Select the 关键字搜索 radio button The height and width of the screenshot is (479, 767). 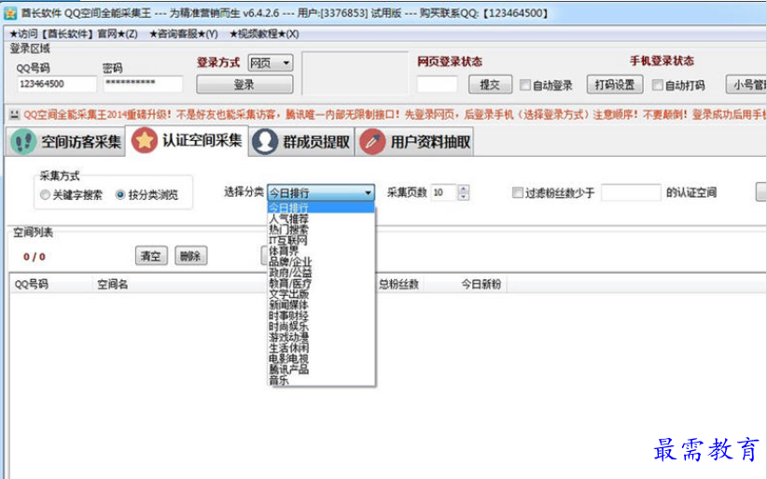click(45, 195)
